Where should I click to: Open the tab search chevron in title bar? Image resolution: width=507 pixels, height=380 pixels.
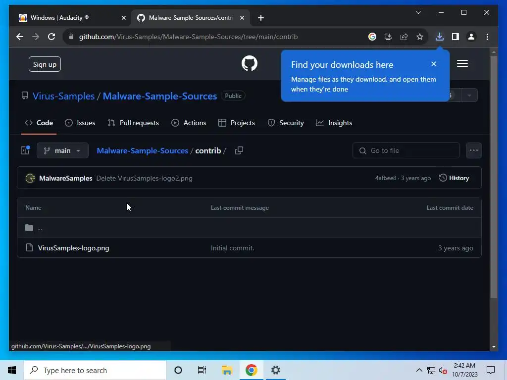coord(418,12)
